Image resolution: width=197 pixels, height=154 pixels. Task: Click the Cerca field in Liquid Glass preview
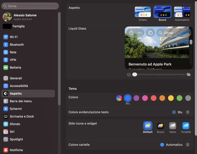174,33
